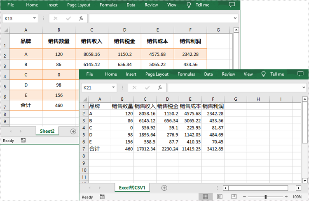Image resolution: width=309 pixels, height=201 pixels.
Task: Click formula input field in back window
Action: pyautogui.click(x=161, y=18)
